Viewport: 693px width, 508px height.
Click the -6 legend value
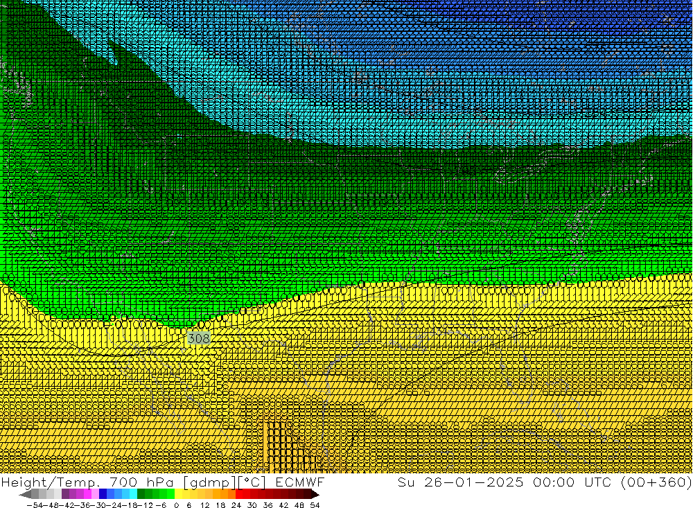pos(161,505)
